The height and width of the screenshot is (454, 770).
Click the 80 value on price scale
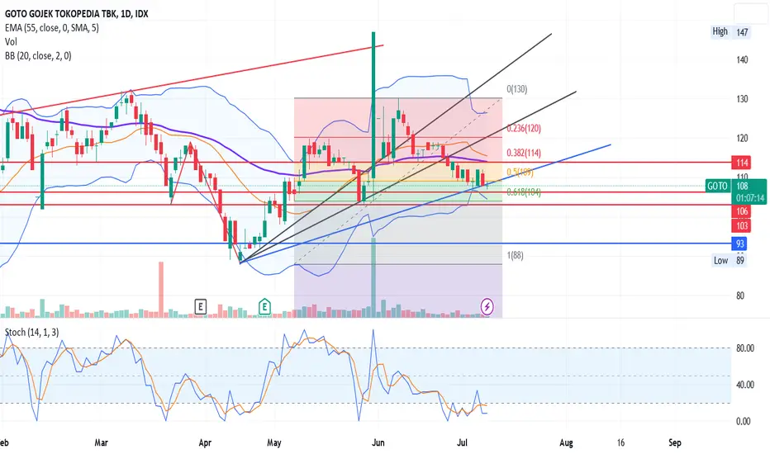(740, 296)
